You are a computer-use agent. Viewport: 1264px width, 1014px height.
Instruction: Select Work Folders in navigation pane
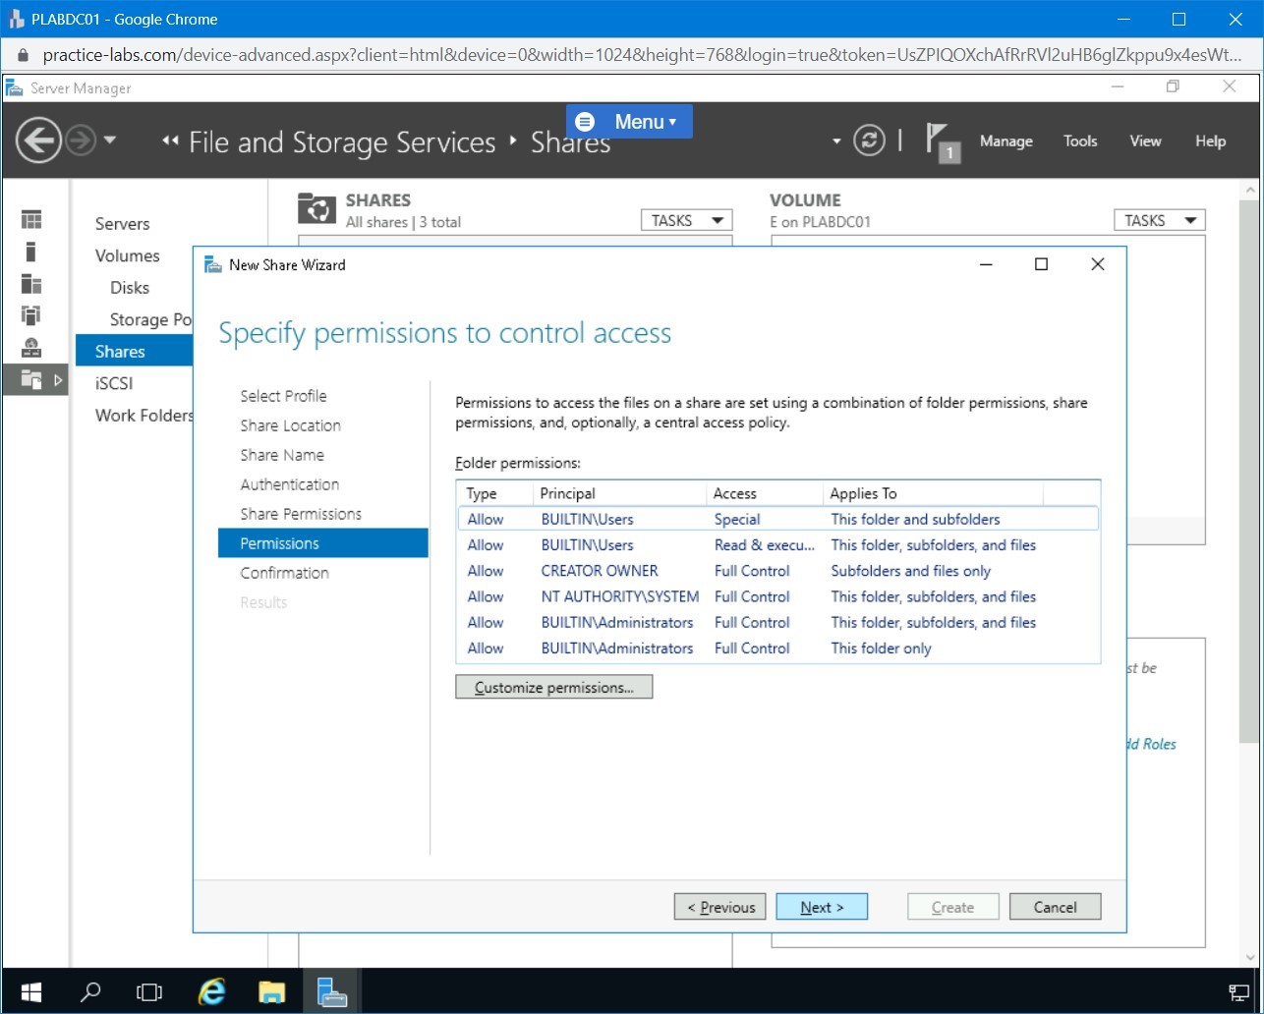point(144,415)
